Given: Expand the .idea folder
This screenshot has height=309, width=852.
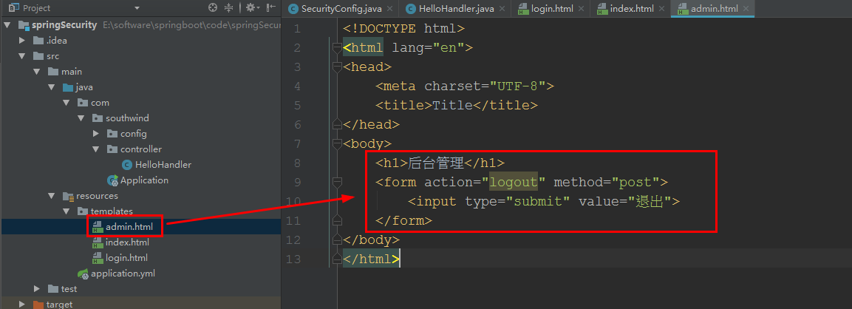Looking at the screenshot, I should click(21, 40).
